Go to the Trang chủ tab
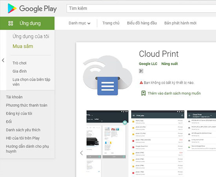 tap(111, 23)
